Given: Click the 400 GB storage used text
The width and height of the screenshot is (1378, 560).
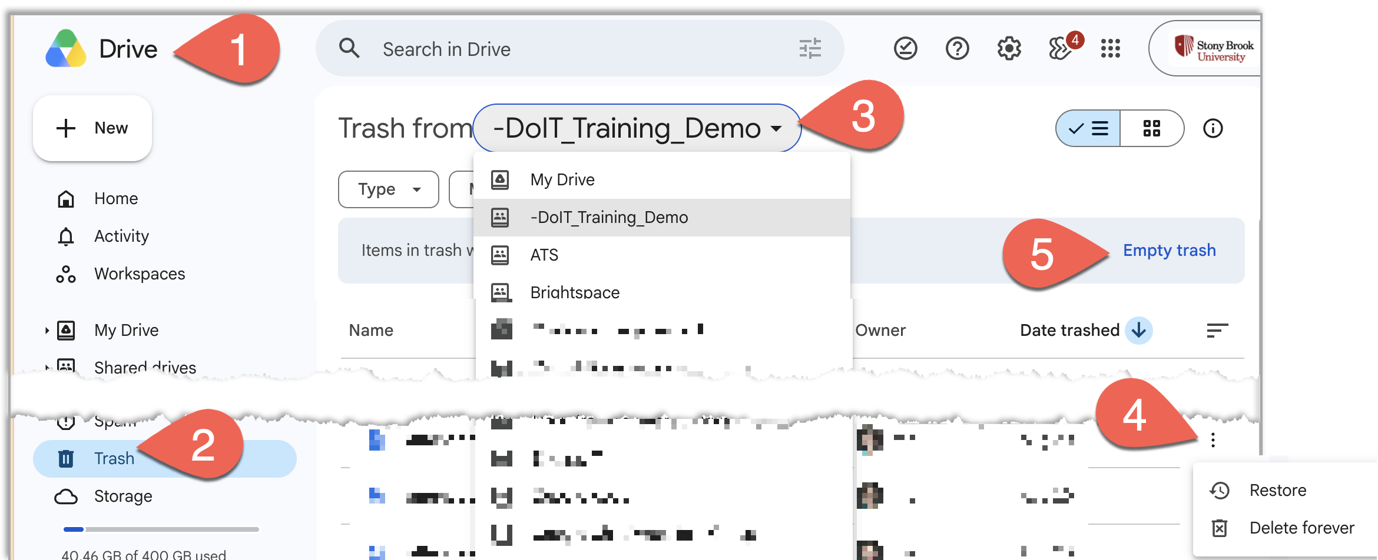Looking at the screenshot, I should (144, 554).
